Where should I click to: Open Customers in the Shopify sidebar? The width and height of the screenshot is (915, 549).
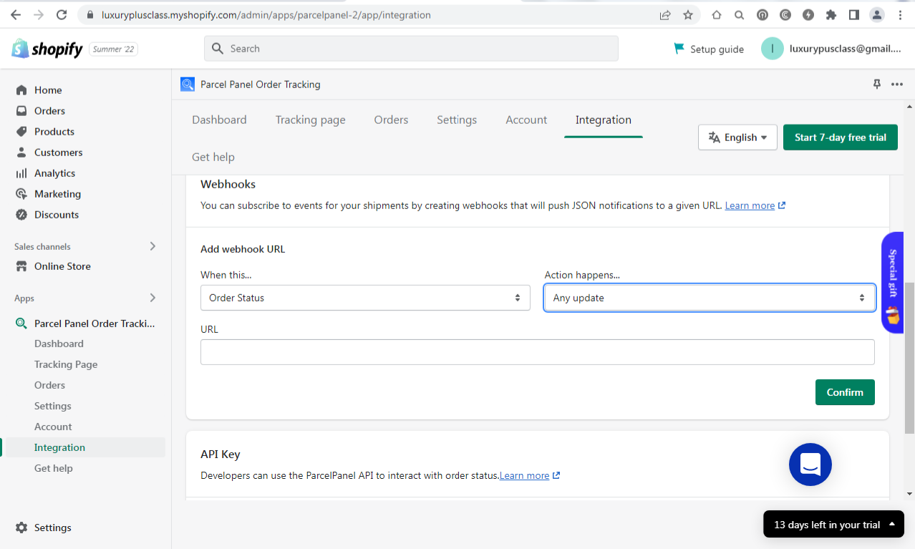click(58, 152)
